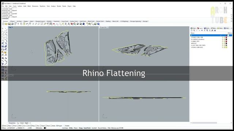Toggle the Cen osnap checkbox
234x131 pixels.
[23, 126]
